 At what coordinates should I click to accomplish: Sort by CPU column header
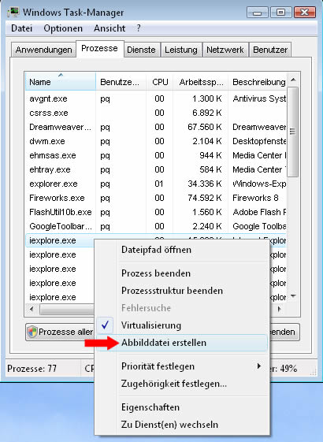click(x=159, y=82)
